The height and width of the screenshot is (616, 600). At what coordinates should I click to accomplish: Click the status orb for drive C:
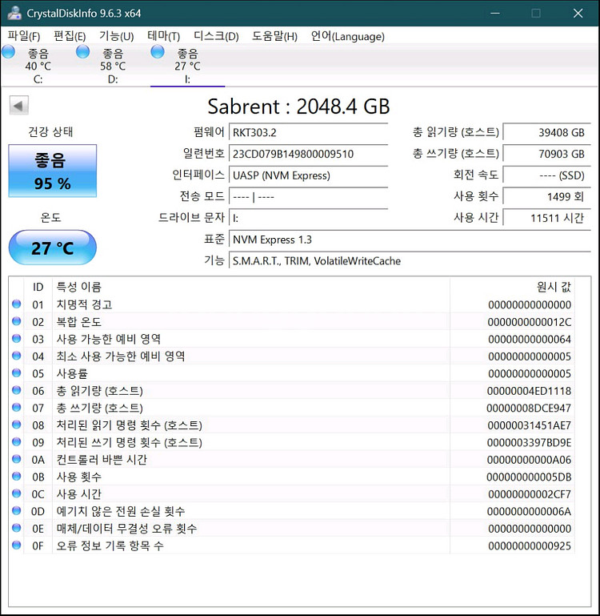[9, 52]
